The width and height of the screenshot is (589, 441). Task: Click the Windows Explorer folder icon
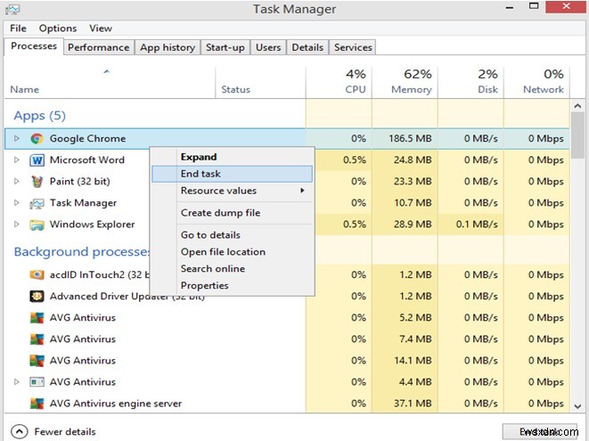pos(37,225)
